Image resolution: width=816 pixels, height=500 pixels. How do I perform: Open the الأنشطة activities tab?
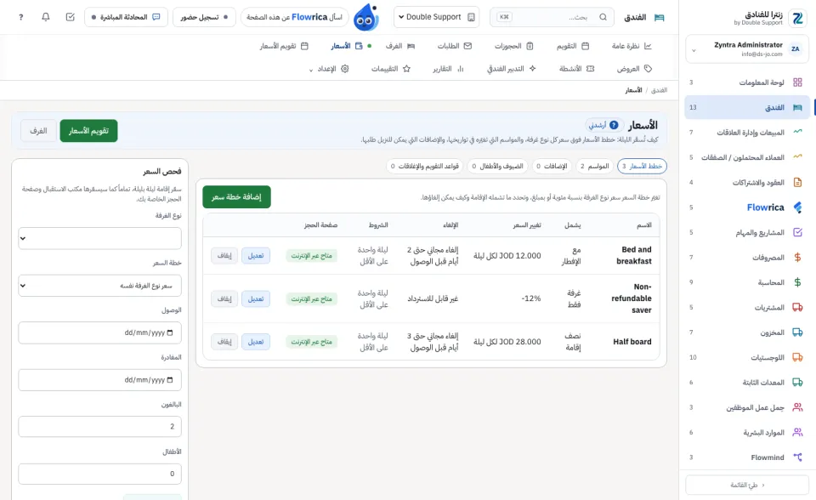point(576,69)
